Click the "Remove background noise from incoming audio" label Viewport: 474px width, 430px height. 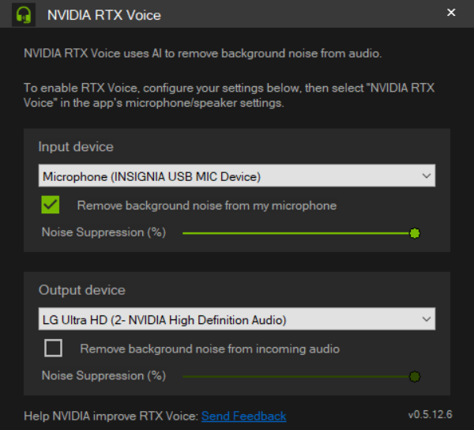pyautogui.click(x=210, y=349)
